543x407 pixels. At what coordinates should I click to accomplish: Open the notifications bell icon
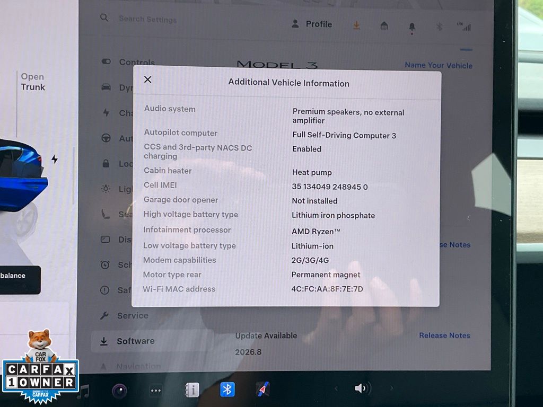point(411,27)
